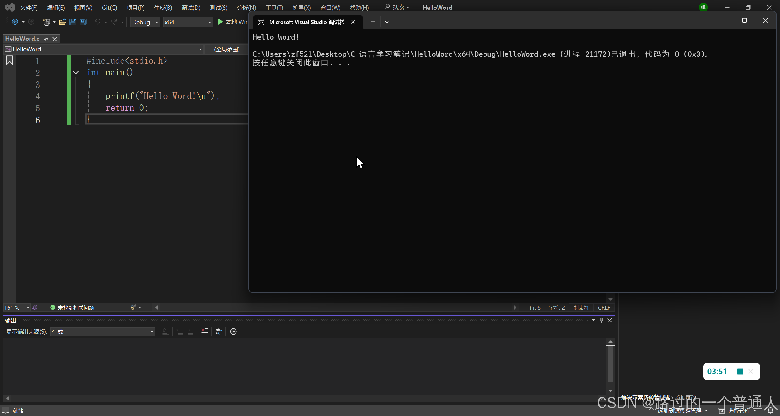780x416 pixels.
Task: Toggle timestamp display in output panel
Action: pyautogui.click(x=233, y=331)
